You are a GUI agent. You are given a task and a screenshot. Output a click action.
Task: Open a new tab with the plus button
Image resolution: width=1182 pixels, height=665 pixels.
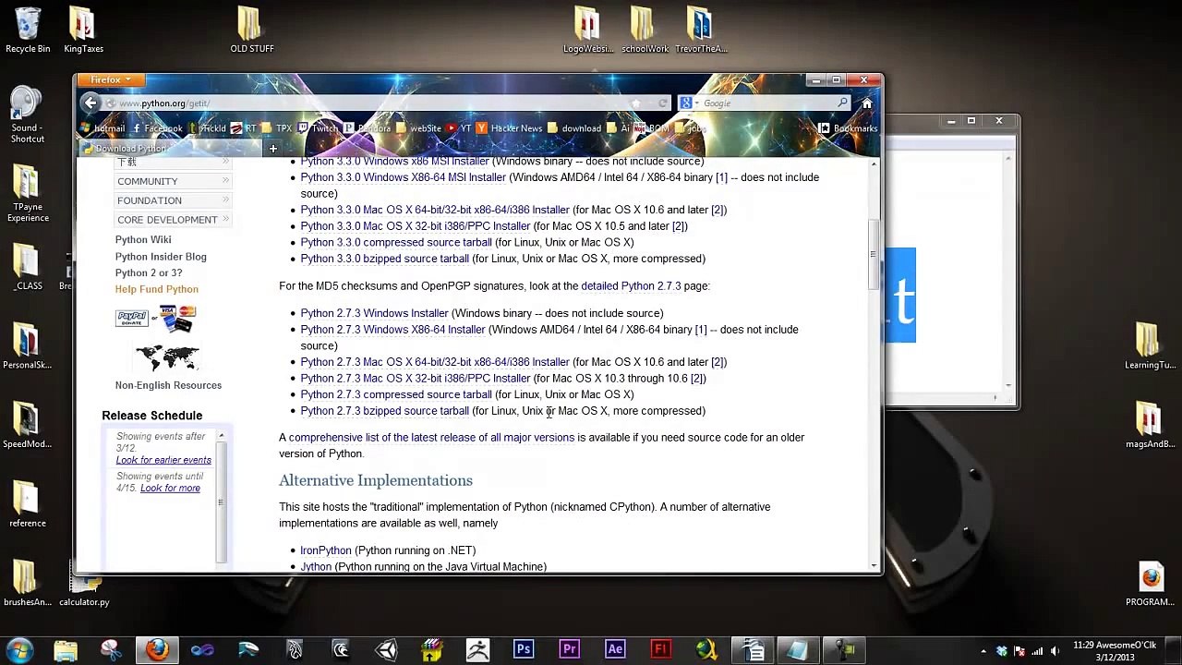[272, 149]
